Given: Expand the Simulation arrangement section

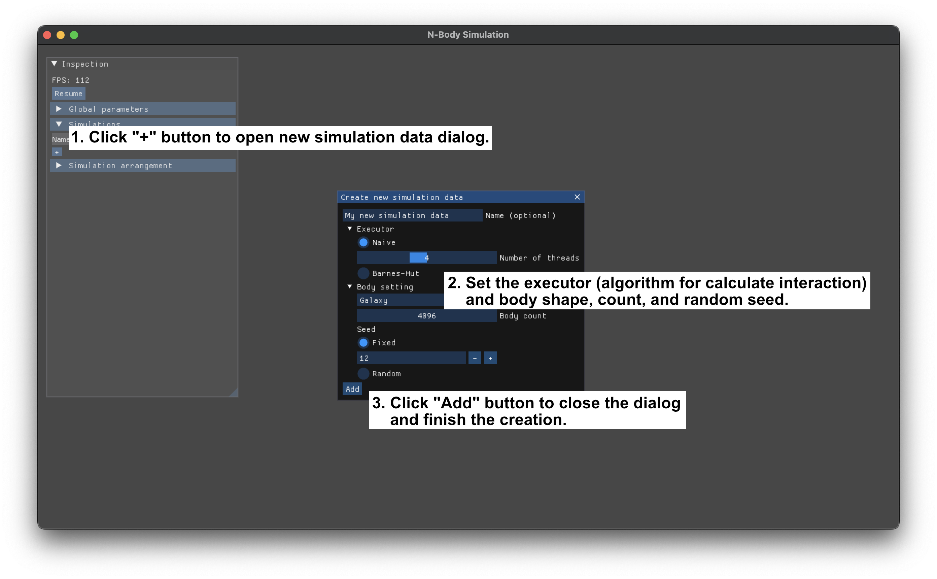Looking at the screenshot, I should 59,165.
